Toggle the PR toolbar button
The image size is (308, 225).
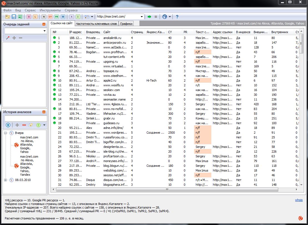click(x=57, y=17)
